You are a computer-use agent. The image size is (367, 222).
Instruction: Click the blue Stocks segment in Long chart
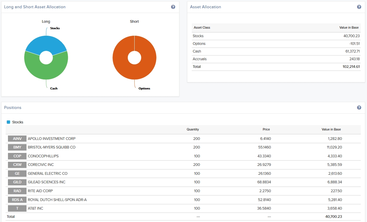click(x=46, y=42)
